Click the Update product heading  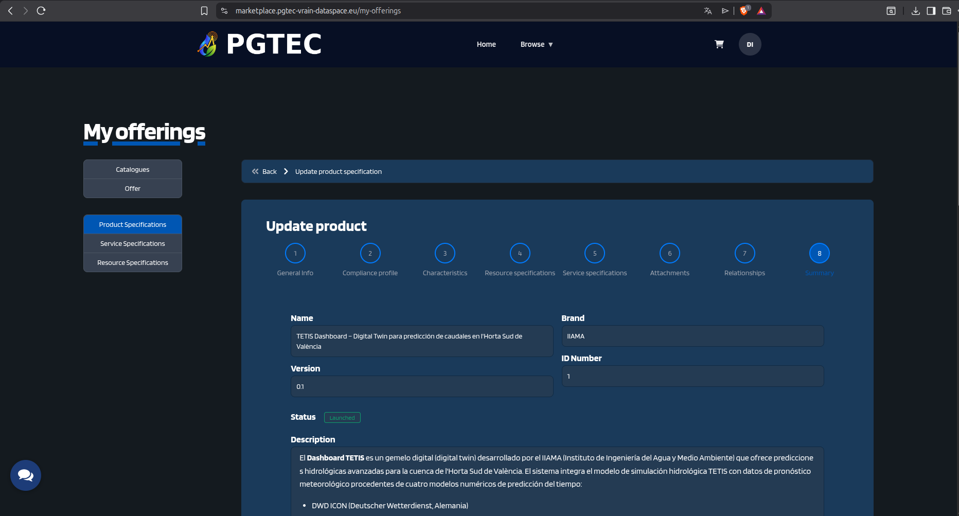[316, 226]
